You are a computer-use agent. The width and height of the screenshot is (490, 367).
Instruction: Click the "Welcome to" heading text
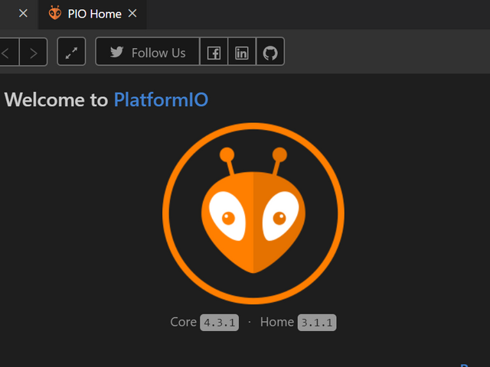[57, 99]
